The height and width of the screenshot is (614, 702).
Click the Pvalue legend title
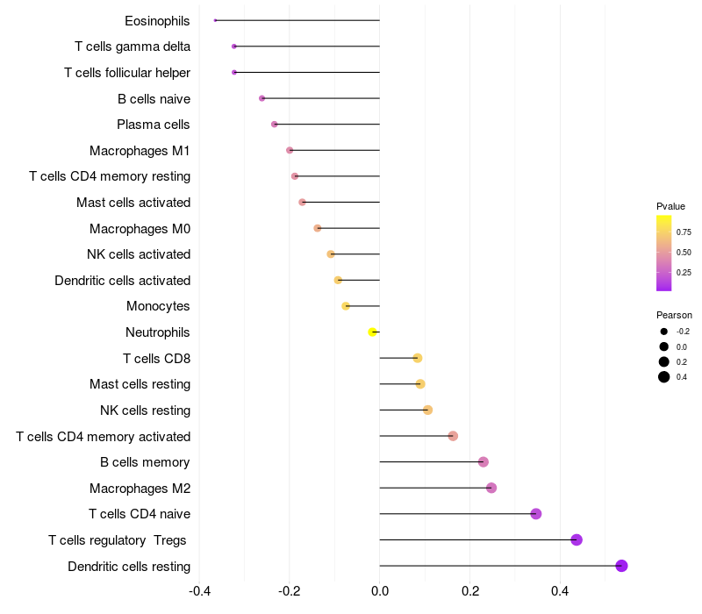[x=670, y=206]
